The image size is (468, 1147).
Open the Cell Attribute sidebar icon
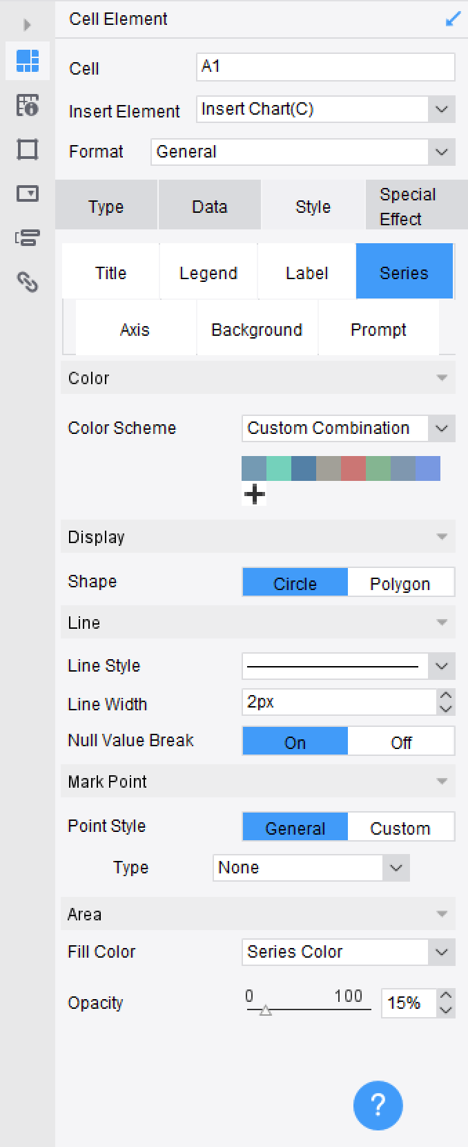pos(28,105)
